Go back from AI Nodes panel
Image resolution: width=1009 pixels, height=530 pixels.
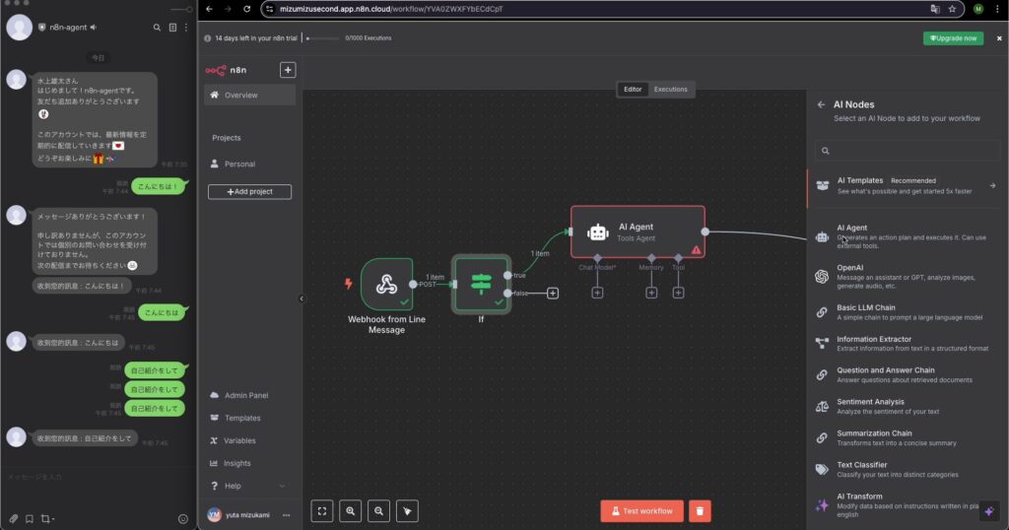point(821,104)
